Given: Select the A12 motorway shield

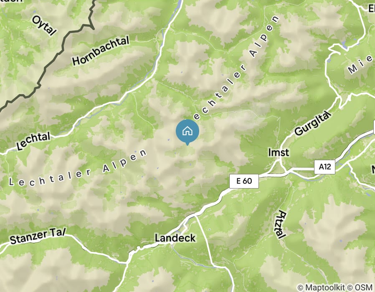Looking at the screenshot, I should coord(325,167).
